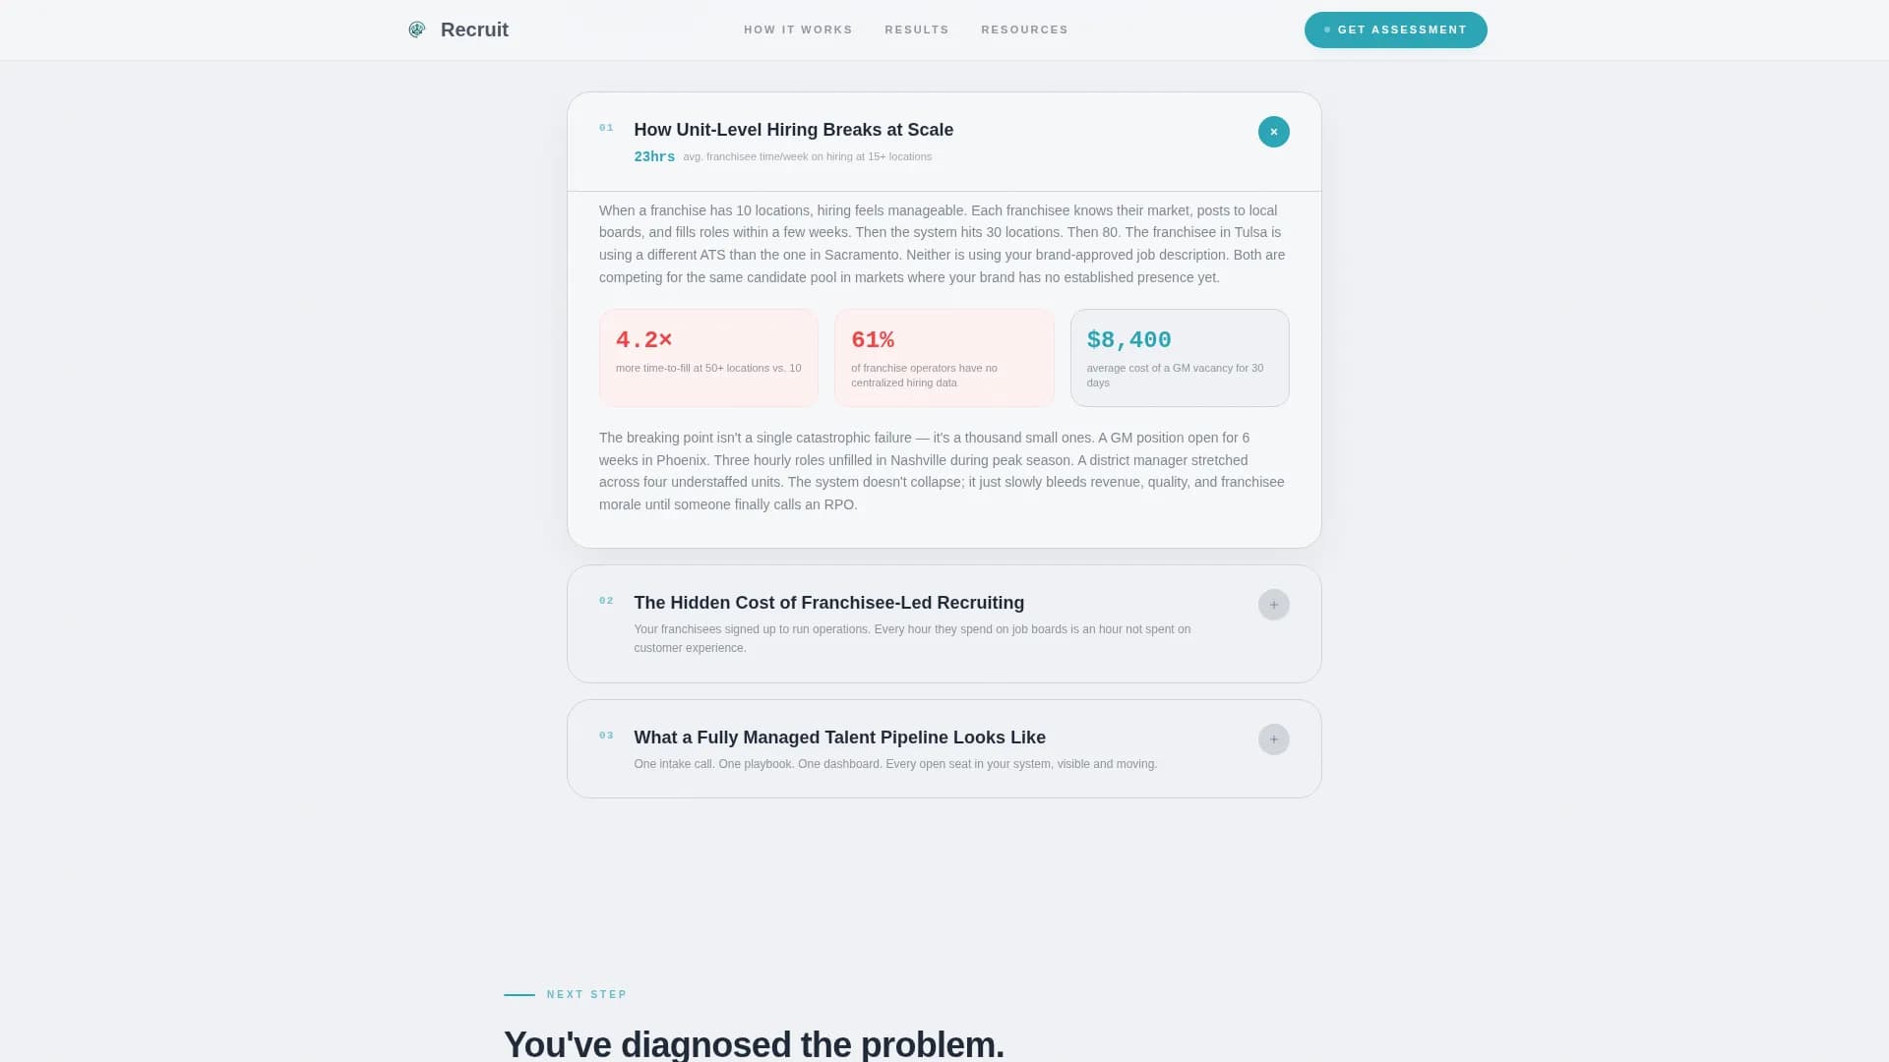Select the 4.2× time-to-fill stat card
Viewport: 1889px width, 1062px height.
pyautogui.click(x=707, y=357)
